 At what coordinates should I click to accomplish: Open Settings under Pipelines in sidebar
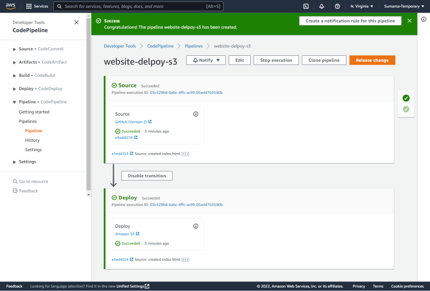tap(33, 150)
